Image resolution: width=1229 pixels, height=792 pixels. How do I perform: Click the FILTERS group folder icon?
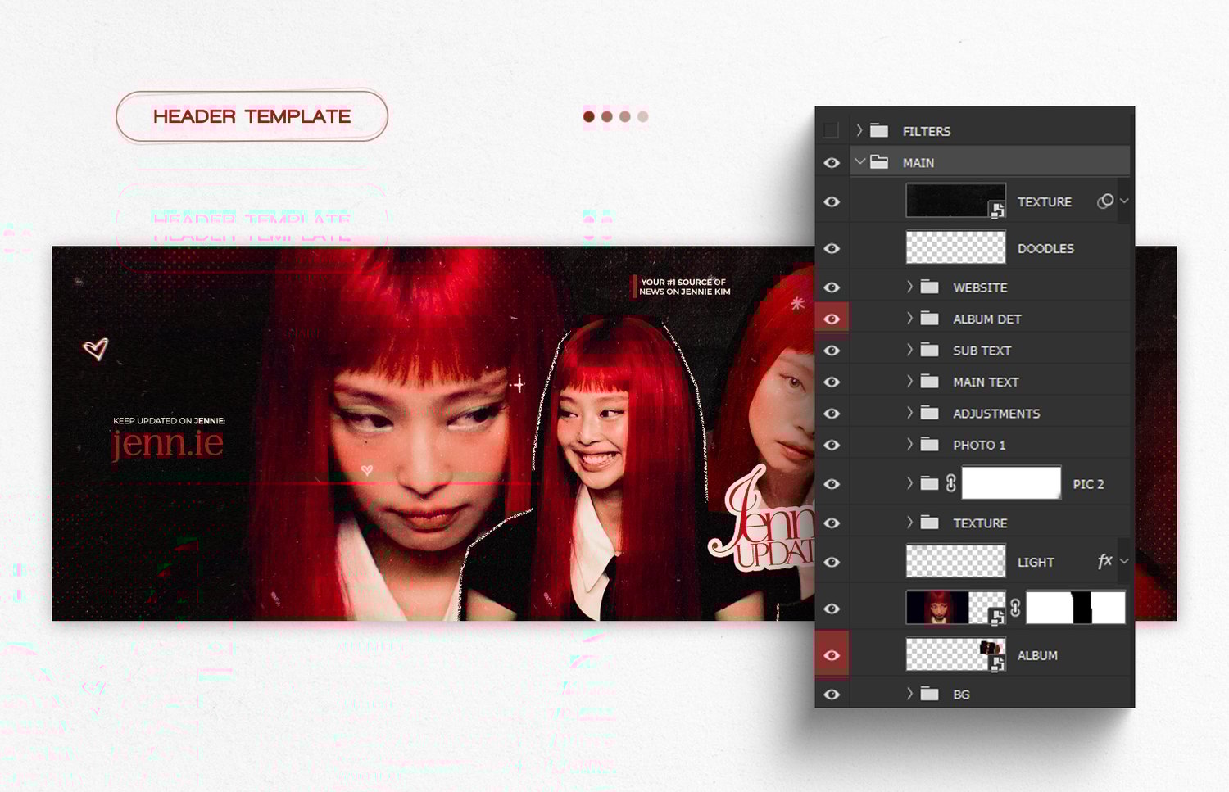(x=879, y=130)
